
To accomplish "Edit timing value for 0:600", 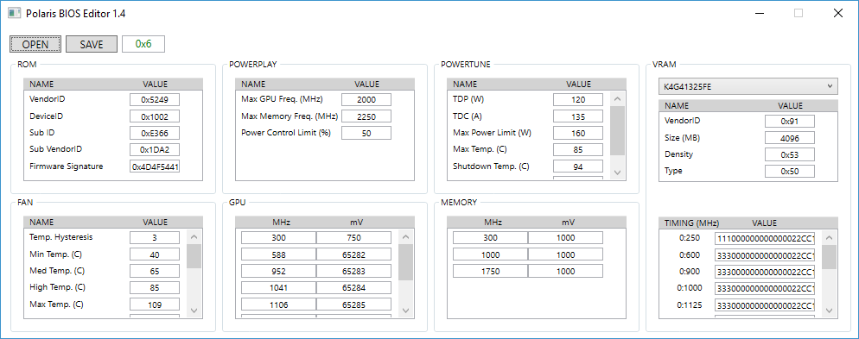I will (x=765, y=255).
